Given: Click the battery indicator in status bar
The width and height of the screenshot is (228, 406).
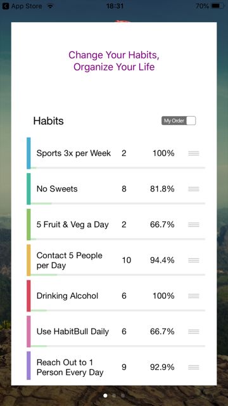Looking at the screenshot, I should tap(218, 6).
